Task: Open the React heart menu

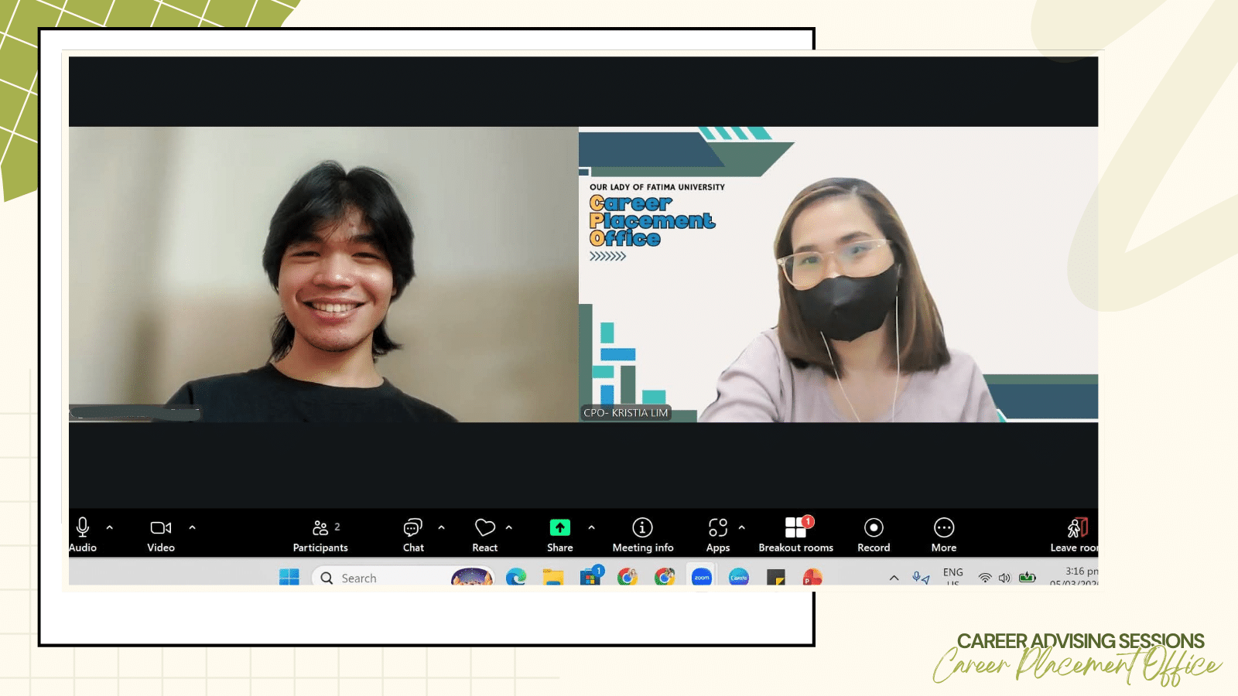Action: 485,534
